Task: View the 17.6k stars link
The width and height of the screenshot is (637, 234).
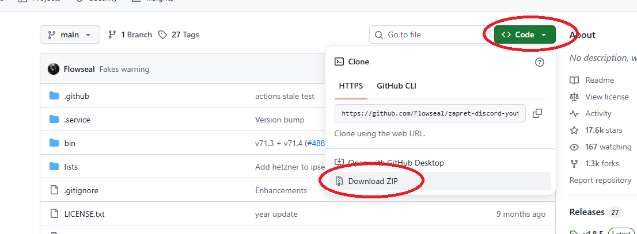Action: (x=604, y=131)
